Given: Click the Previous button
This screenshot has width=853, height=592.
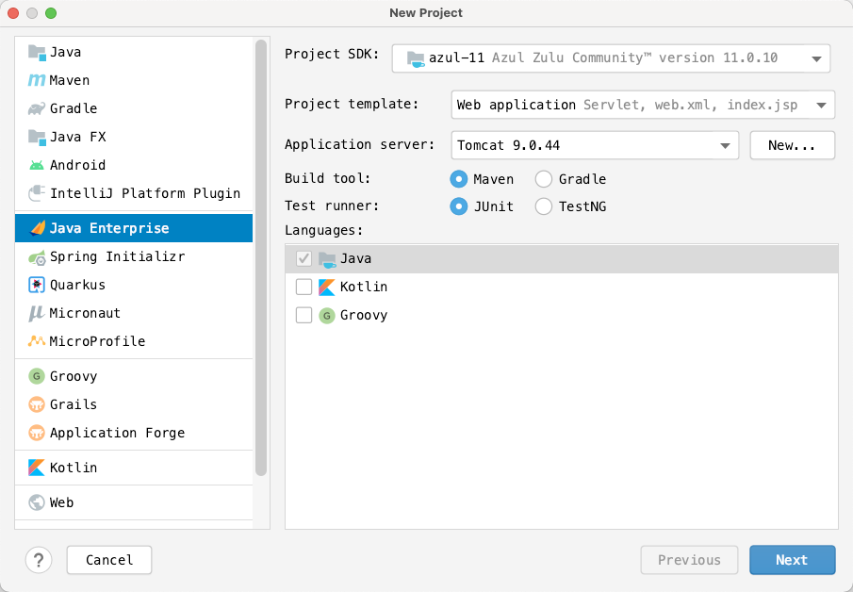Looking at the screenshot, I should click(689, 560).
